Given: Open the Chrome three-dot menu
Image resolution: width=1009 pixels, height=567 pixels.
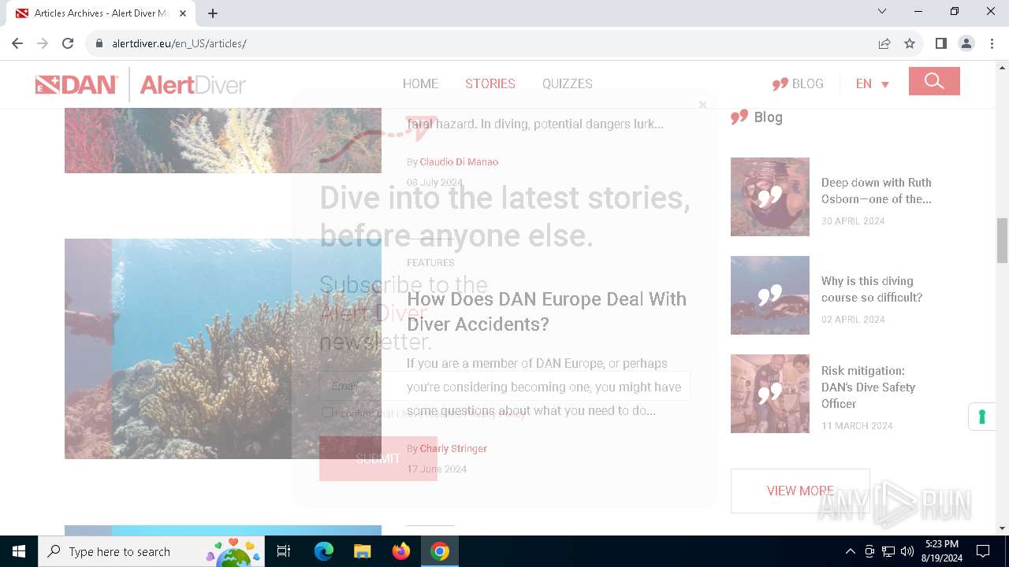Looking at the screenshot, I should tap(992, 43).
